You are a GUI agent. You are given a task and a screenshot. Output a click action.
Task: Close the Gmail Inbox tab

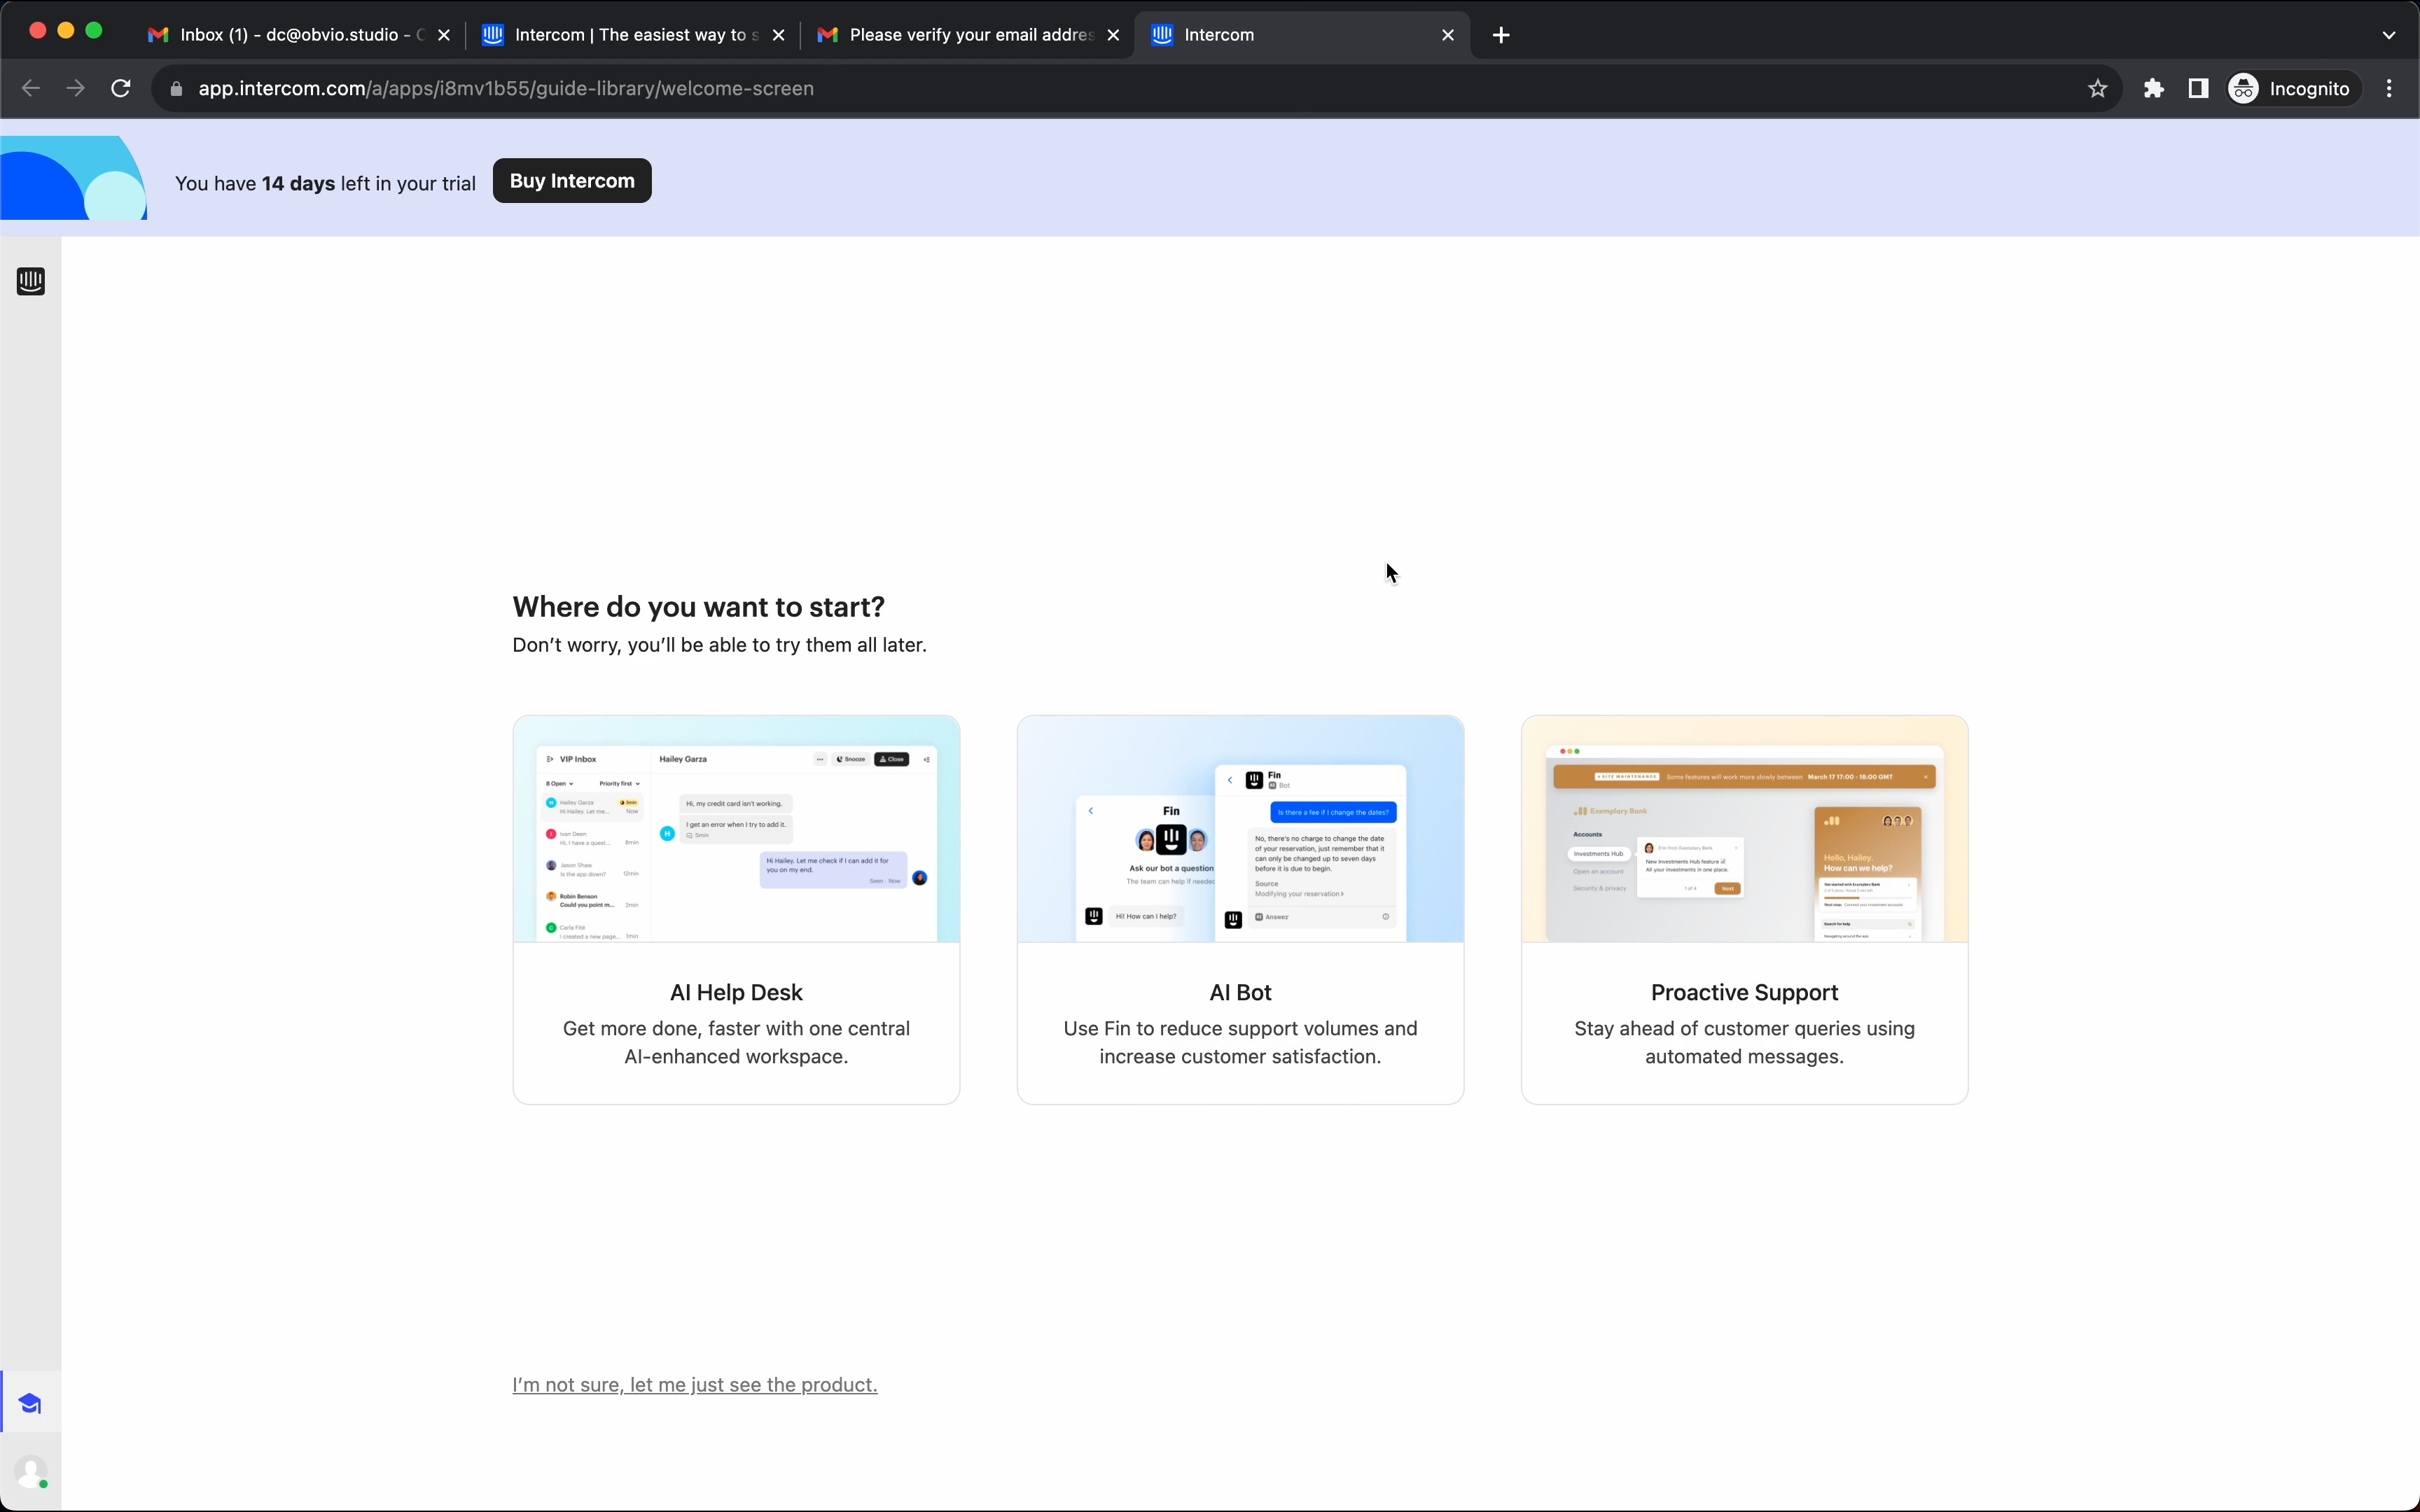444,35
